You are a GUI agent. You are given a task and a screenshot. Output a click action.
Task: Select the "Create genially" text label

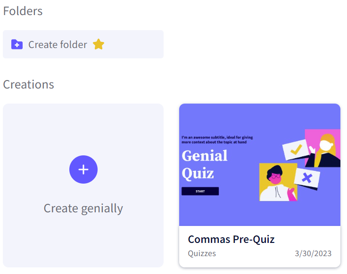click(83, 208)
